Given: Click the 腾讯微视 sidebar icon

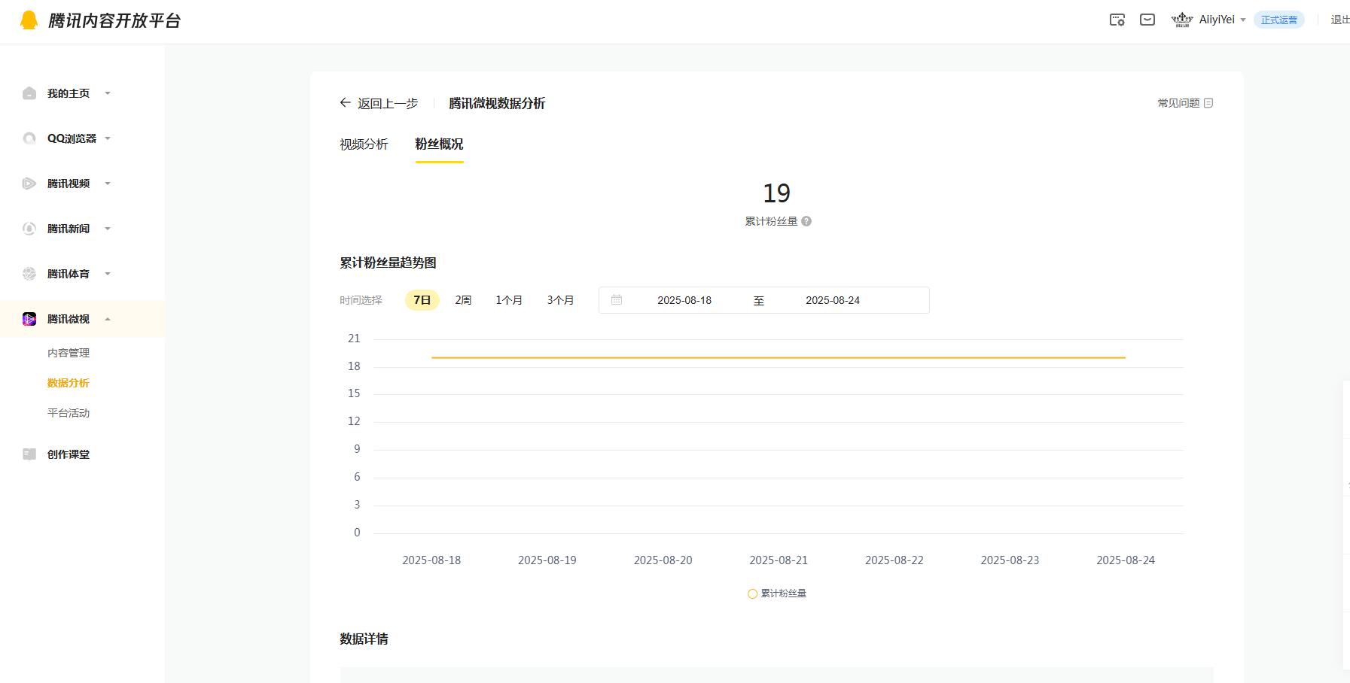Looking at the screenshot, I should pyautogui.click(x=29, y=319).
